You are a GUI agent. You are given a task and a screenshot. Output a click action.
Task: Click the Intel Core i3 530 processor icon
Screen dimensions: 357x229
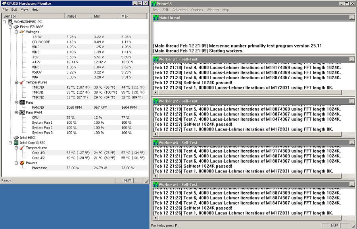point(16,142)
